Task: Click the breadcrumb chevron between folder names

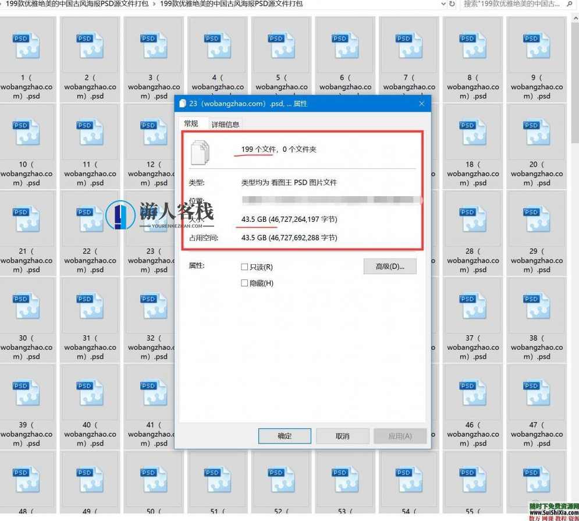Action: click(x=154, y=4)
